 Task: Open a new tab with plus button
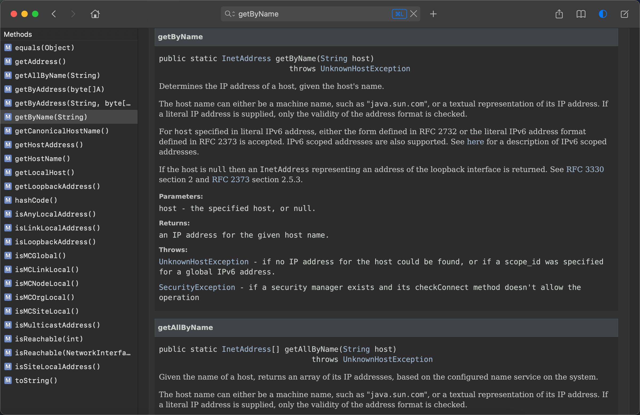[433, 14]
